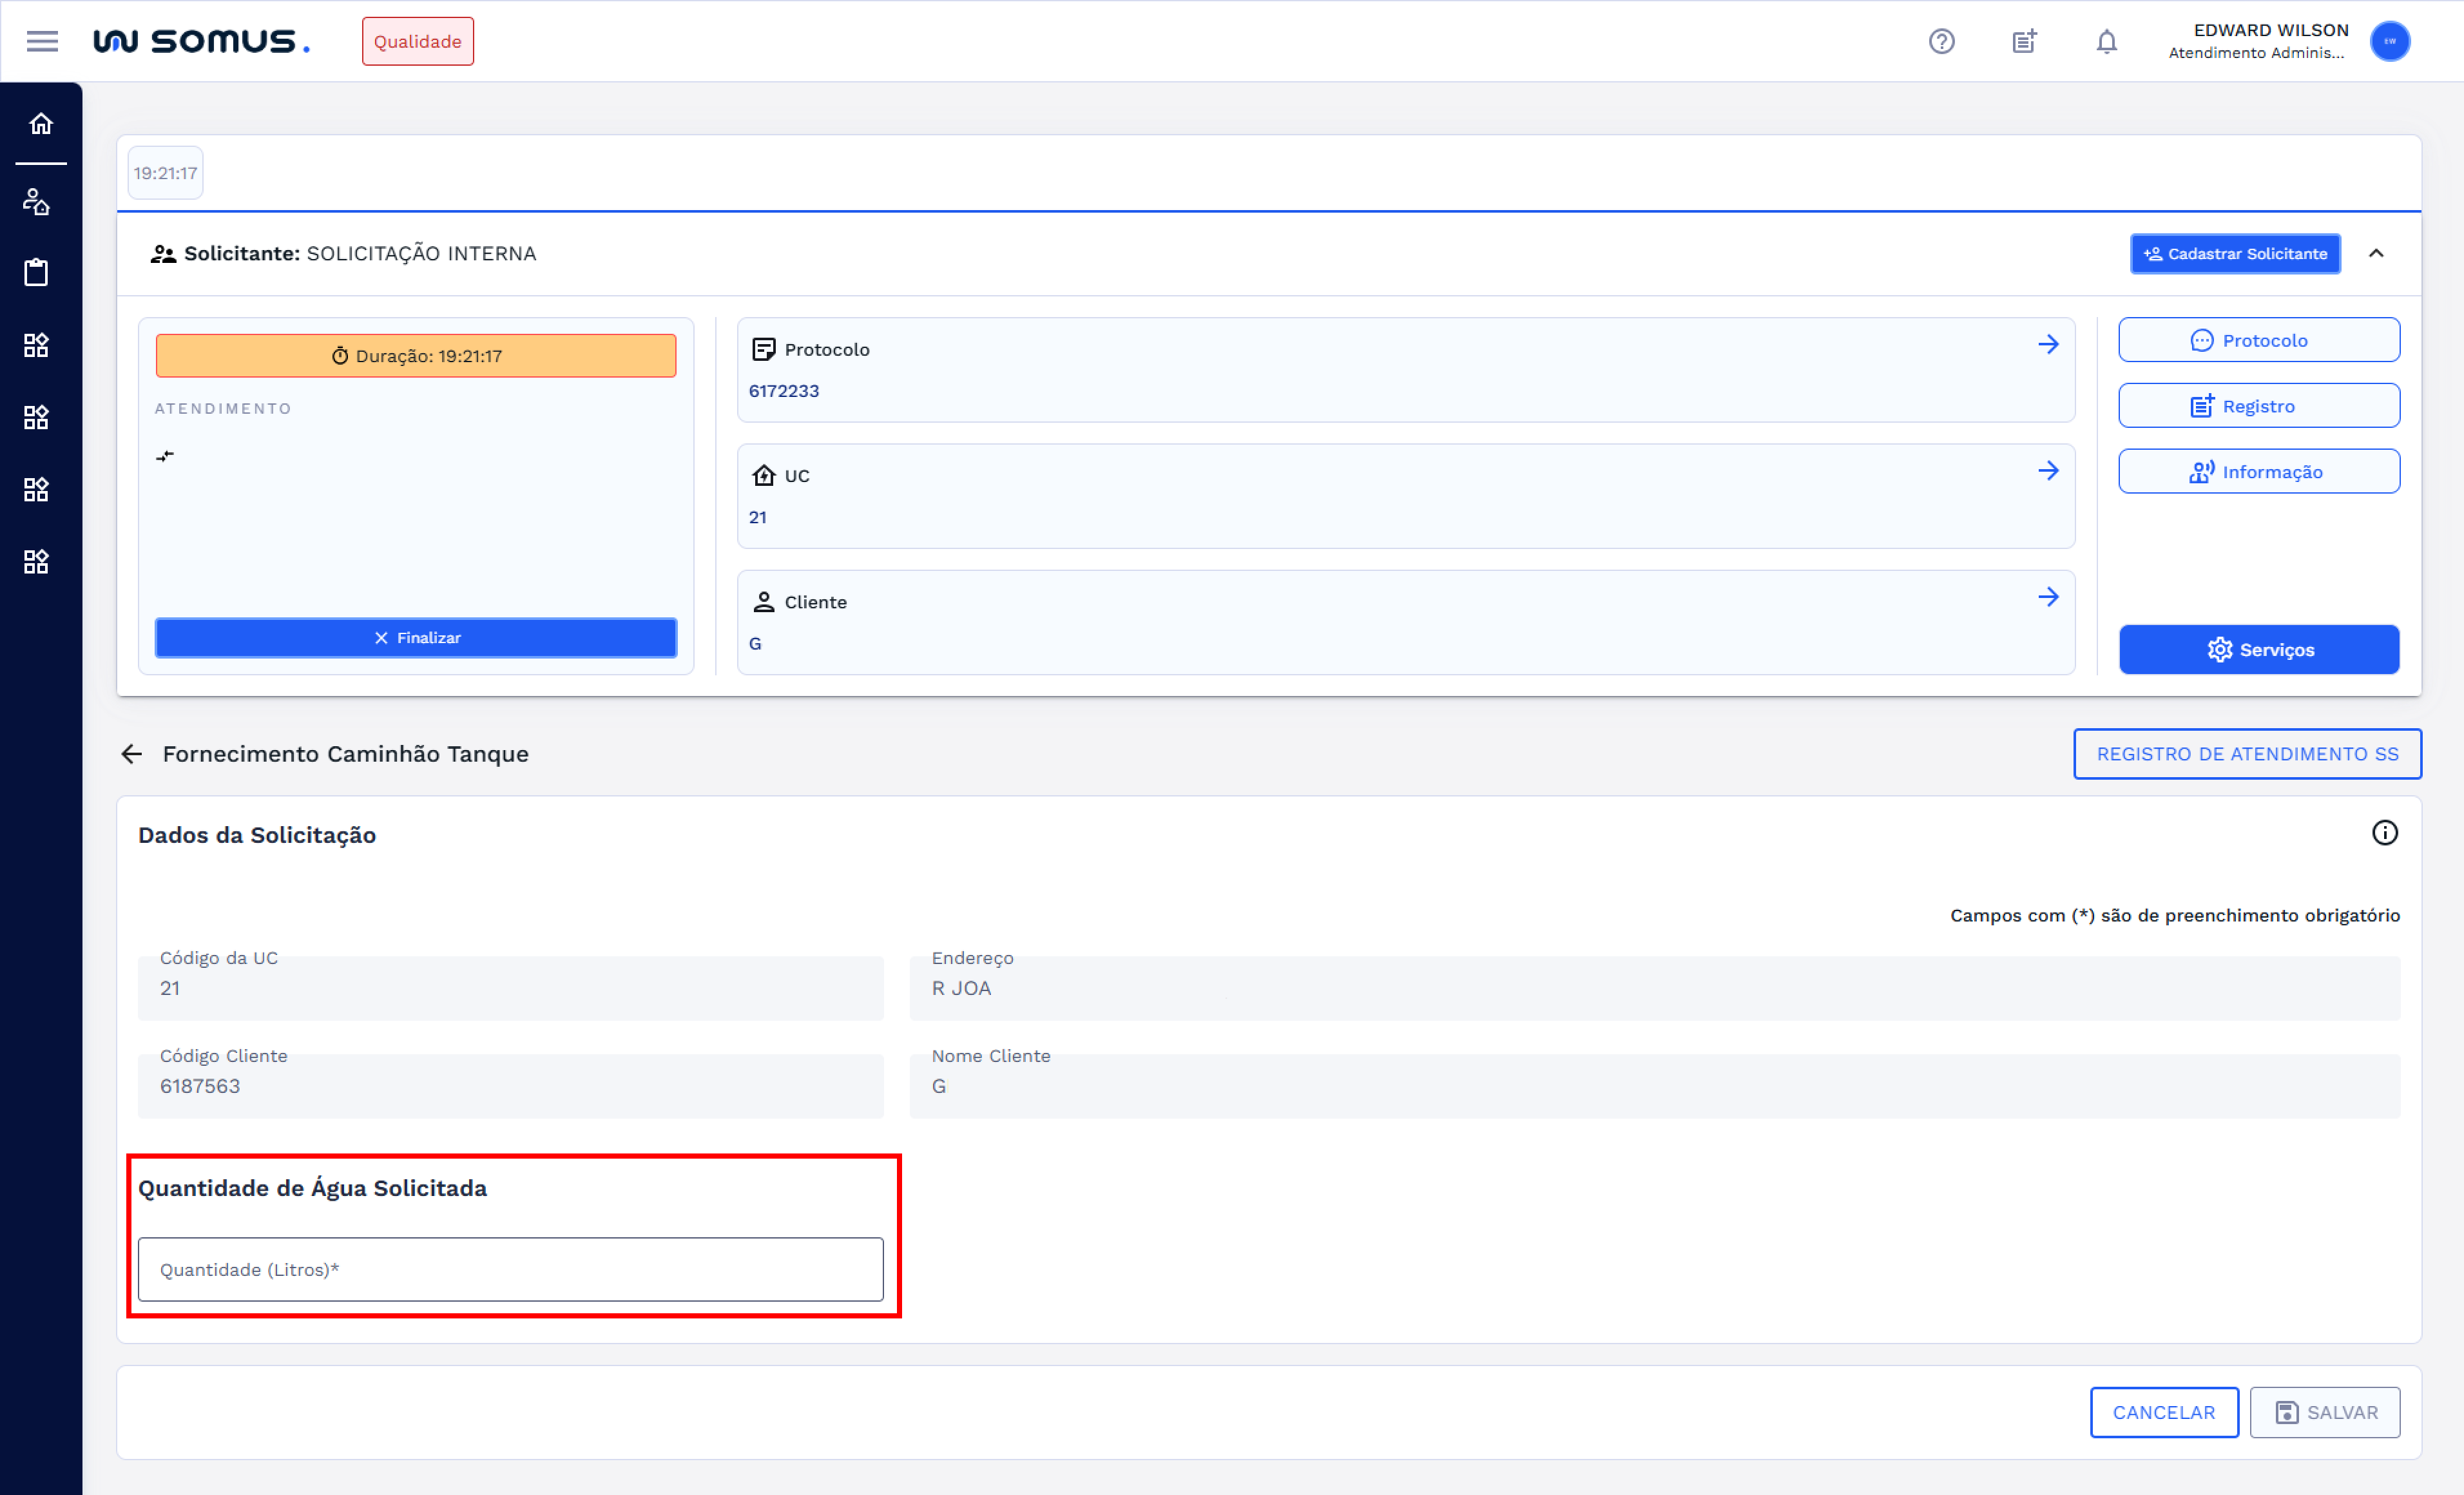Click the back arrow beside Fornecimento Caminhão Tanque

(132, 754)
